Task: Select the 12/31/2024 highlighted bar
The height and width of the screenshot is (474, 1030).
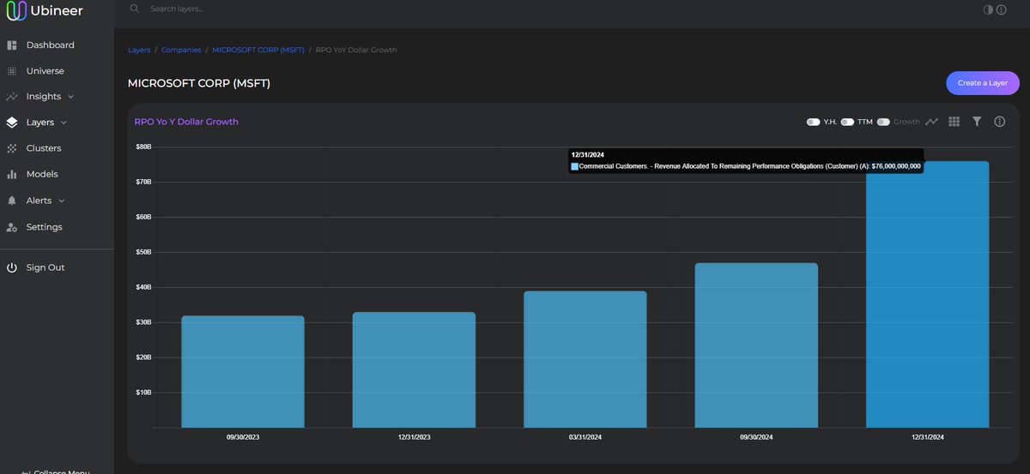Action: 927,295
